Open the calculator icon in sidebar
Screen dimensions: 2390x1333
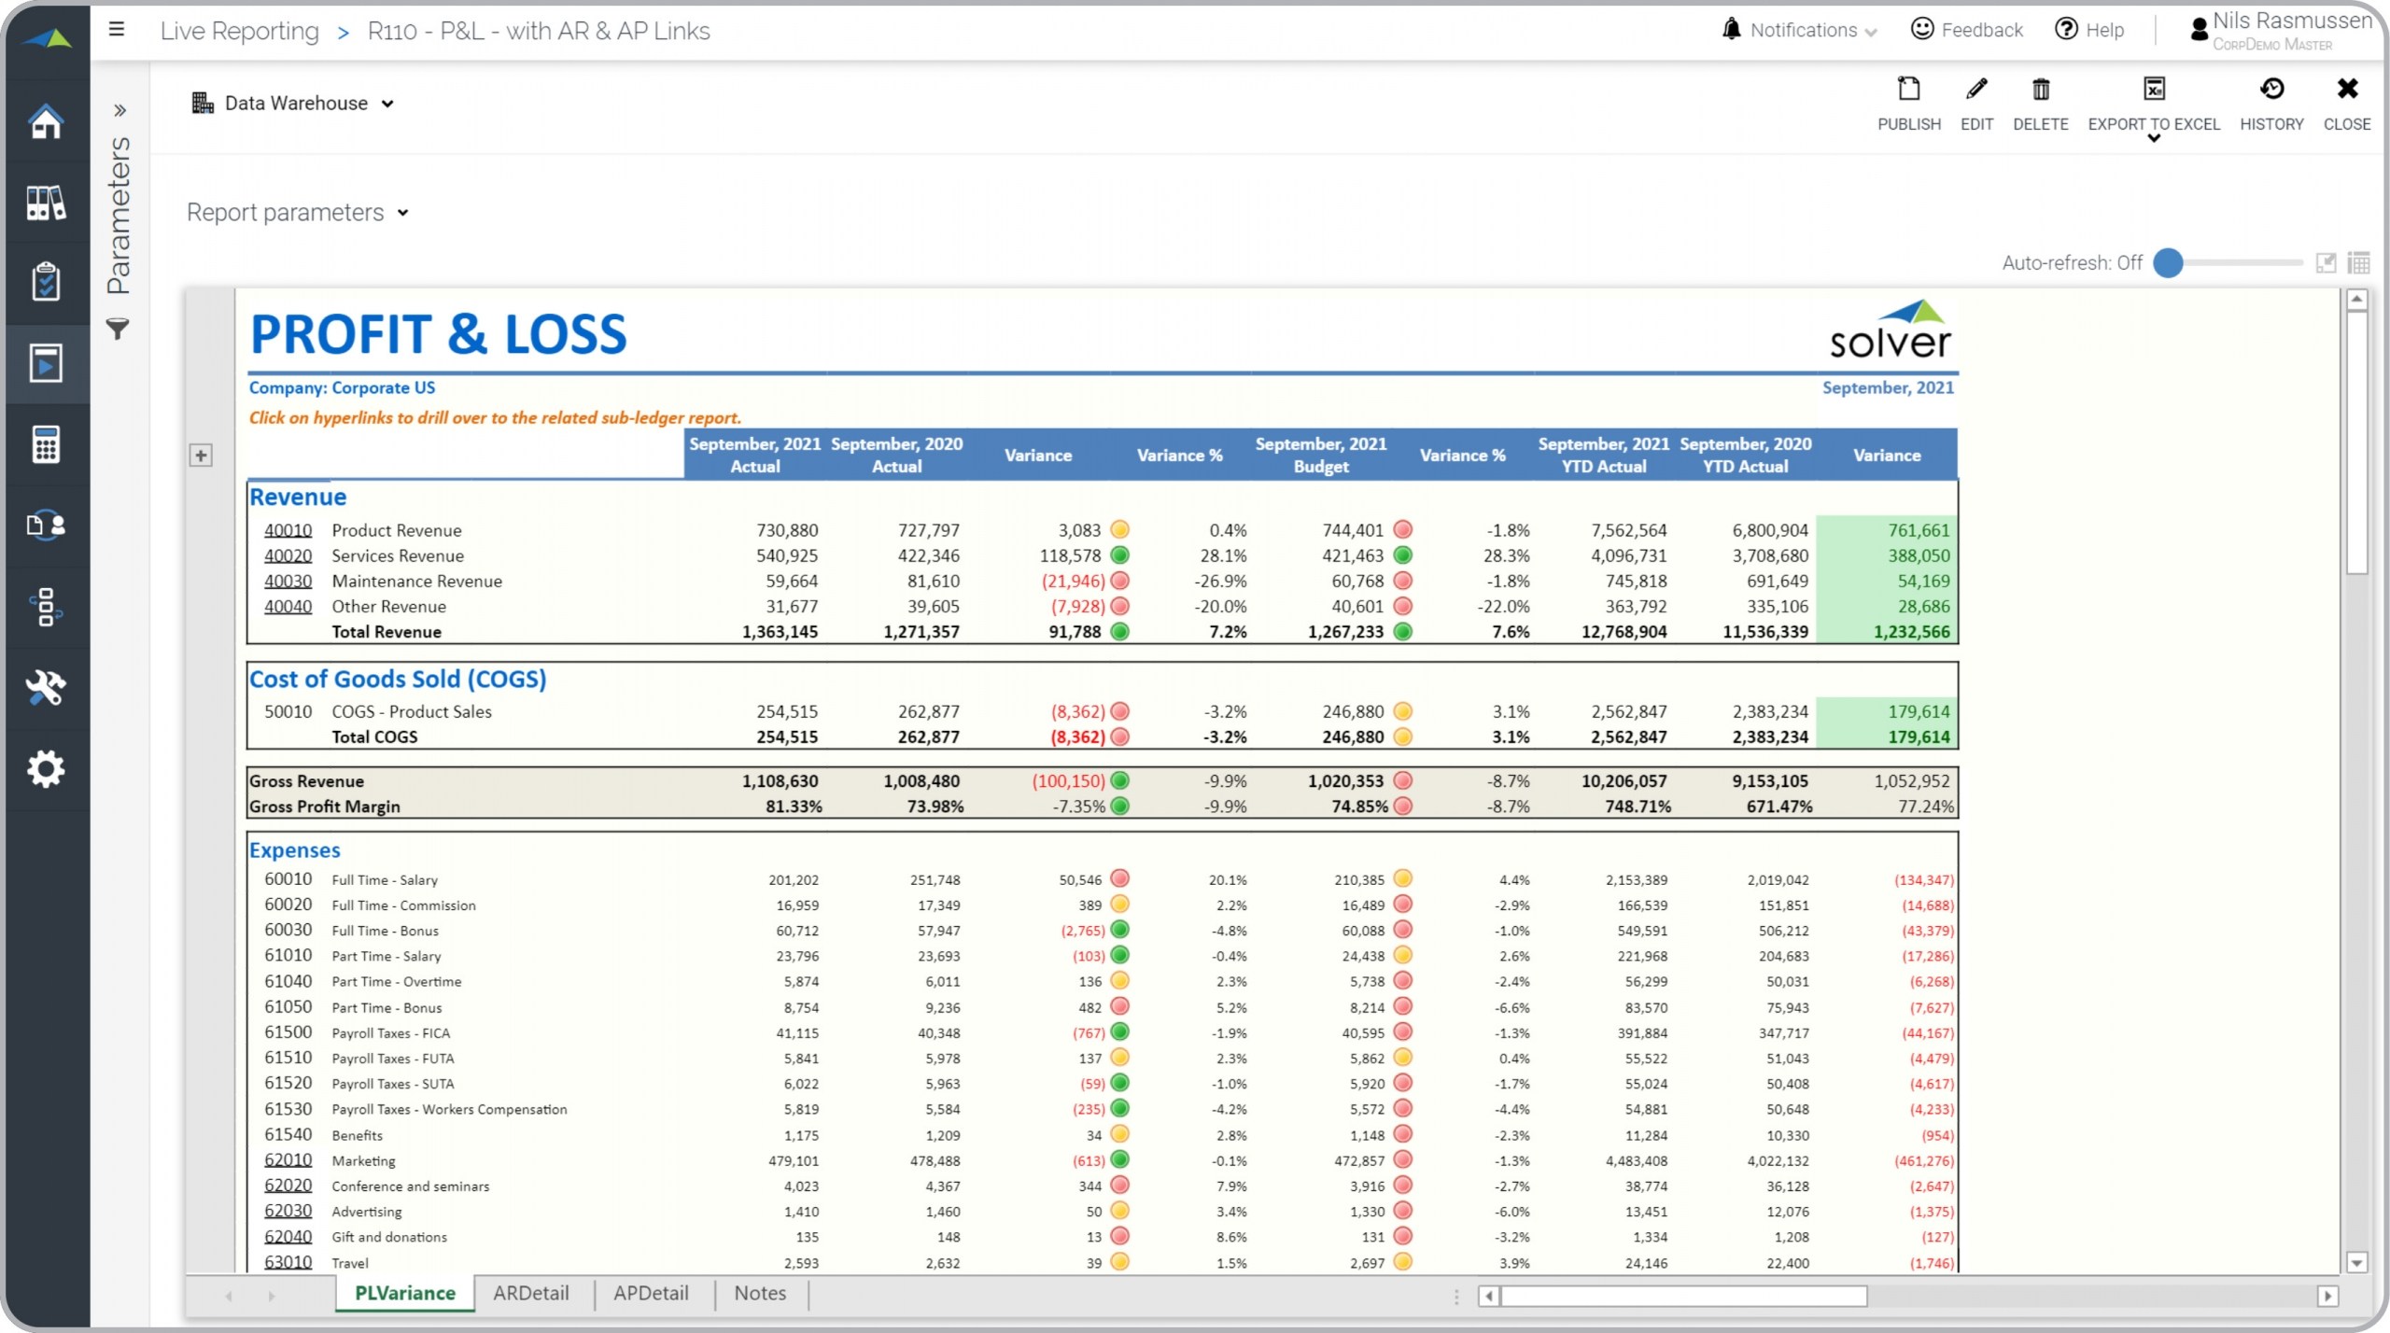pyautogui.click(x=45, y=444)
